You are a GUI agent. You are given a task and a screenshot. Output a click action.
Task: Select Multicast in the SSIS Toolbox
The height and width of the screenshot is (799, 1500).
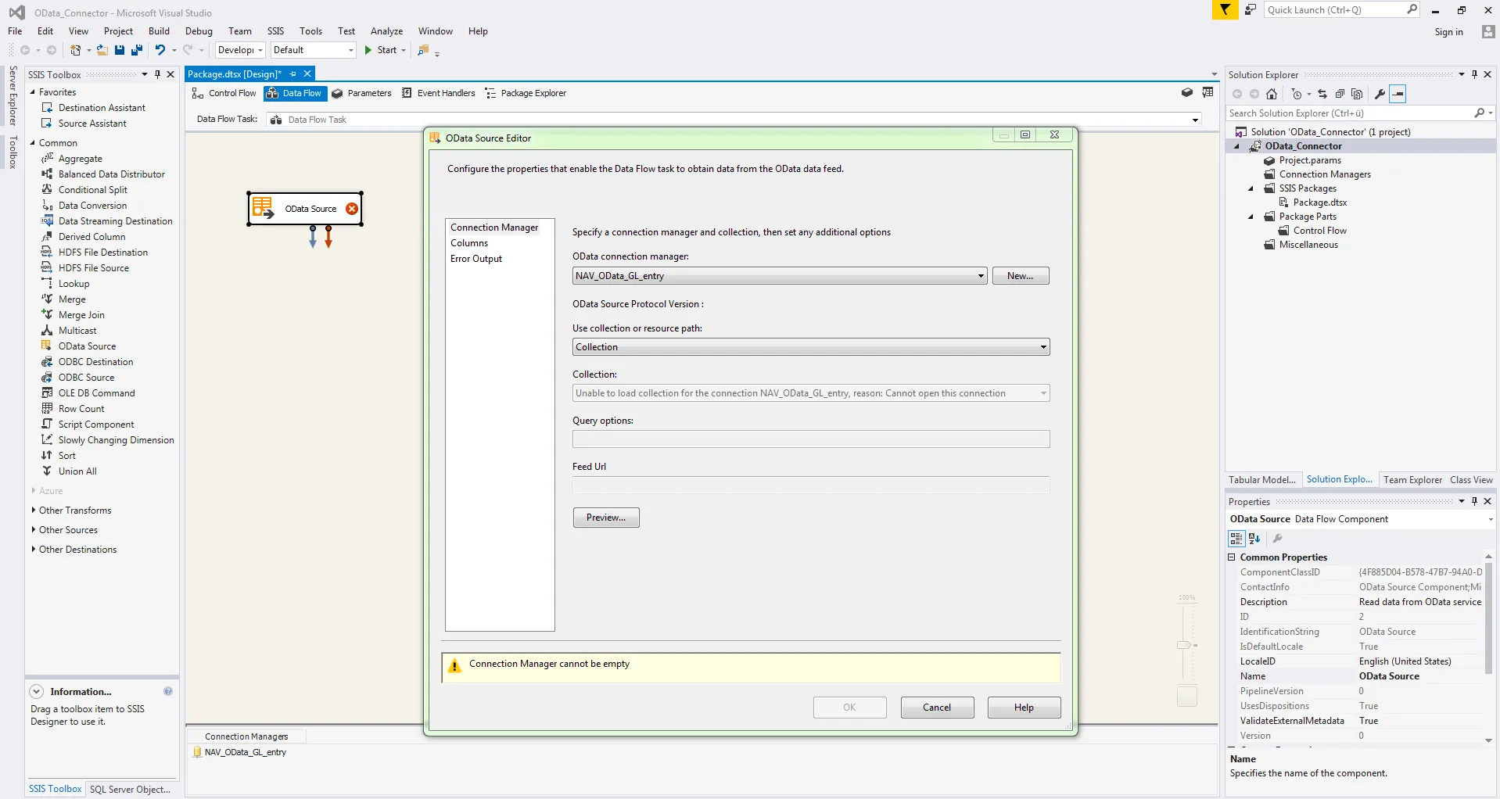tap(77, 331)
